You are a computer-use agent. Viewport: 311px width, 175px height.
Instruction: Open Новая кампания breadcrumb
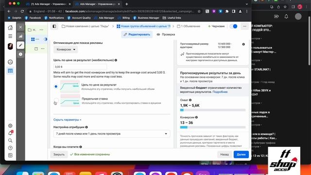tap(86, 26)
